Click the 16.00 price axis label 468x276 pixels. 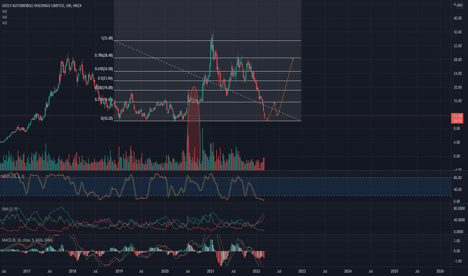tap(457, 101)
